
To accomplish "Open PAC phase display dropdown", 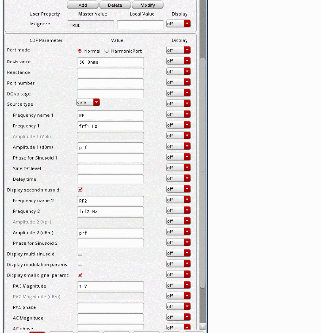I will (178, 306).
